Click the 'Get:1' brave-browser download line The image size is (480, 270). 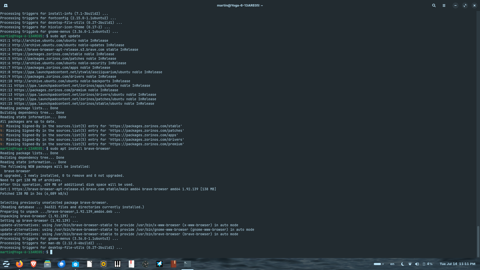[108, 189]
